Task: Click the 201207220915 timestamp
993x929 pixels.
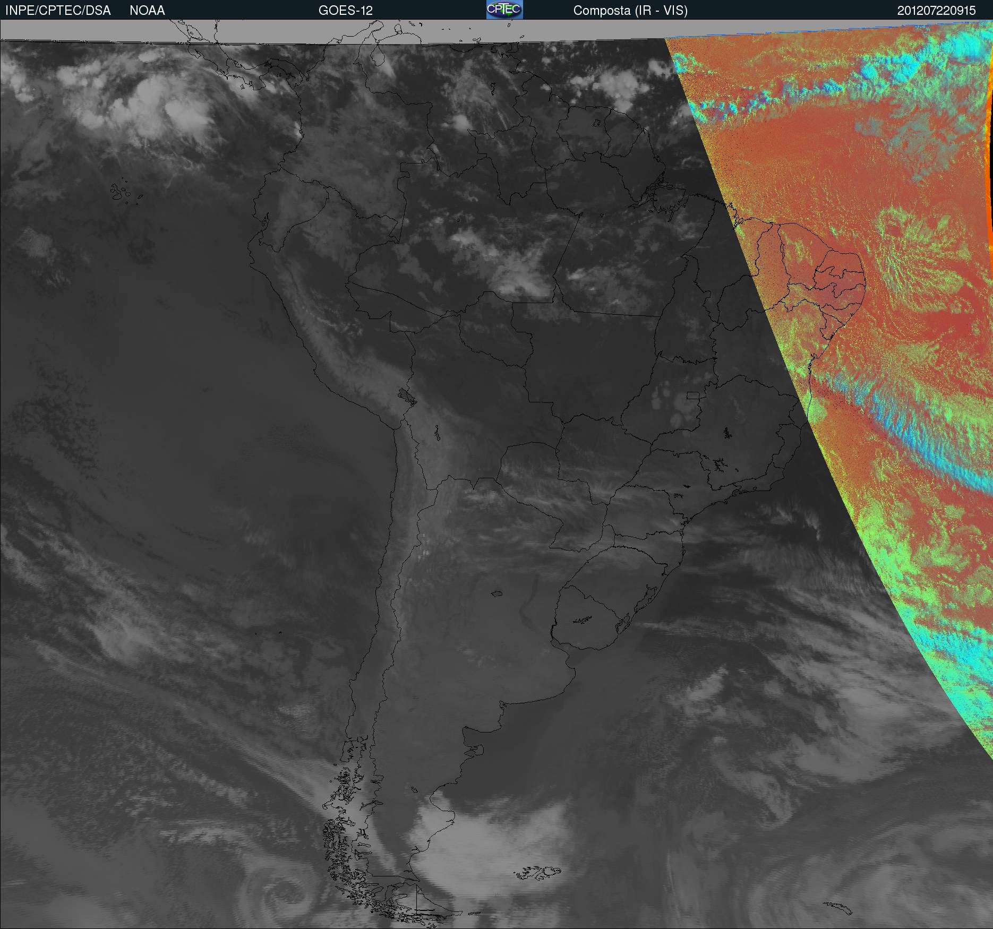Action: tap(937, 11)
